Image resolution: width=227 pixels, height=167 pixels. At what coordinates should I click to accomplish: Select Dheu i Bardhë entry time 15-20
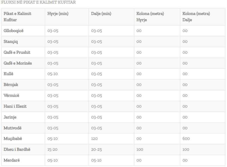click(52, 150)
